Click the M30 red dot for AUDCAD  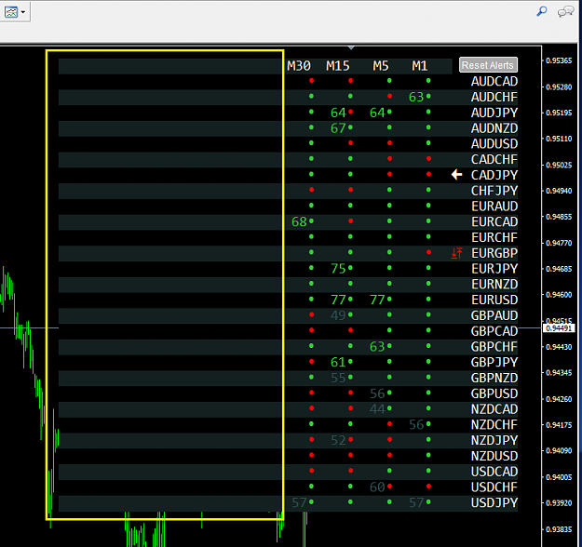(x=311, y=81)
